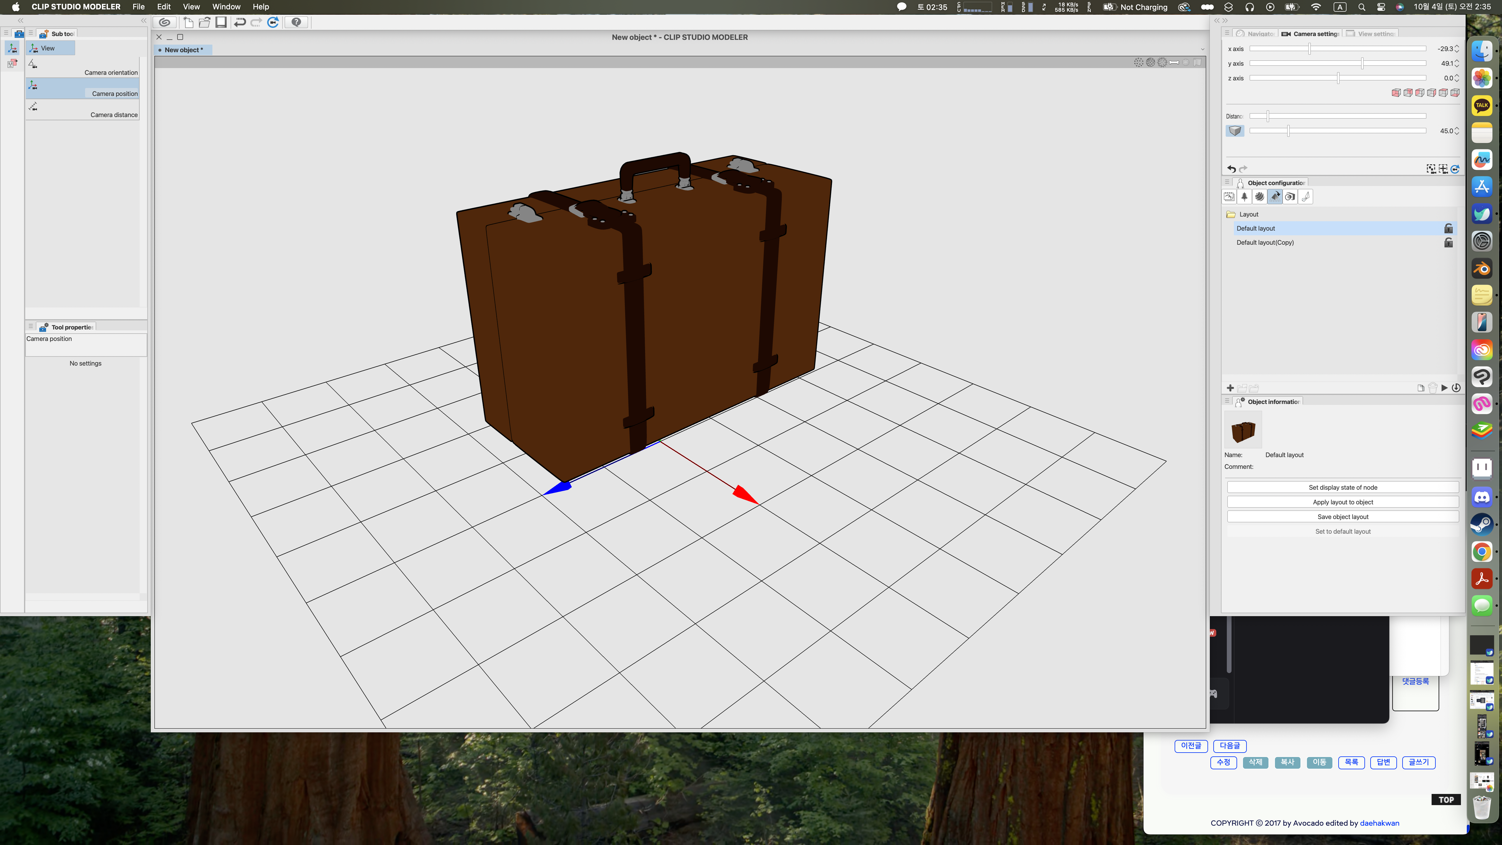
Task: Open the tree-icon tab in Object configuration
Action: tap(1244, 197)
